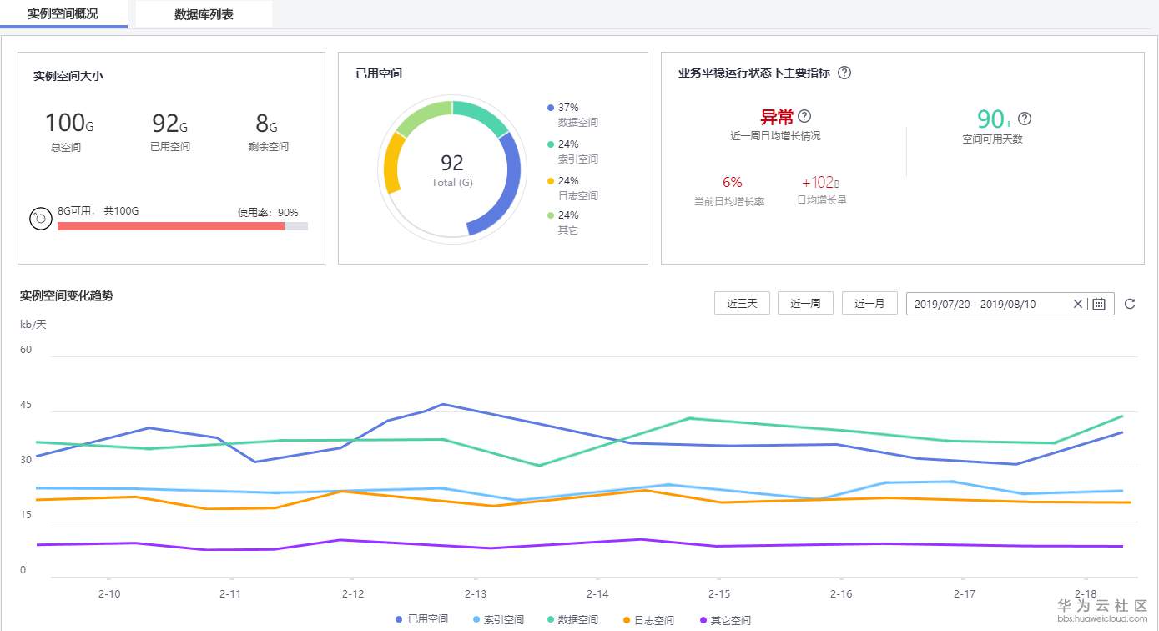
Task: Click the 24% 其它 donut legend entry
Action: click(563, 223)
